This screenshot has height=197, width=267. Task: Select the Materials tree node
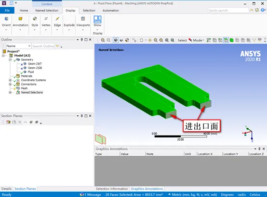click(x=27, y=76)
